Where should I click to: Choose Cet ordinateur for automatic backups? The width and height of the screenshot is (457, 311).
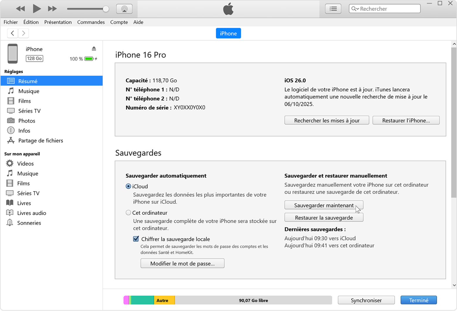point(128,212)
